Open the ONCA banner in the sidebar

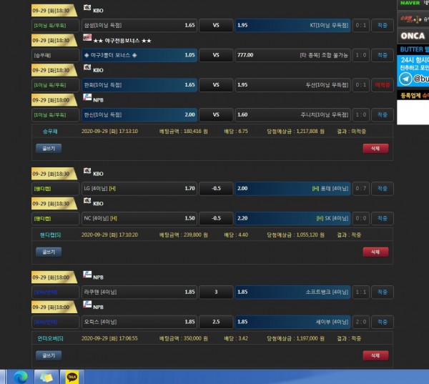[413, 36]
